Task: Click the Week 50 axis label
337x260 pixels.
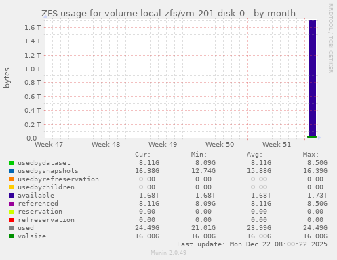Action: coord(220,145)
